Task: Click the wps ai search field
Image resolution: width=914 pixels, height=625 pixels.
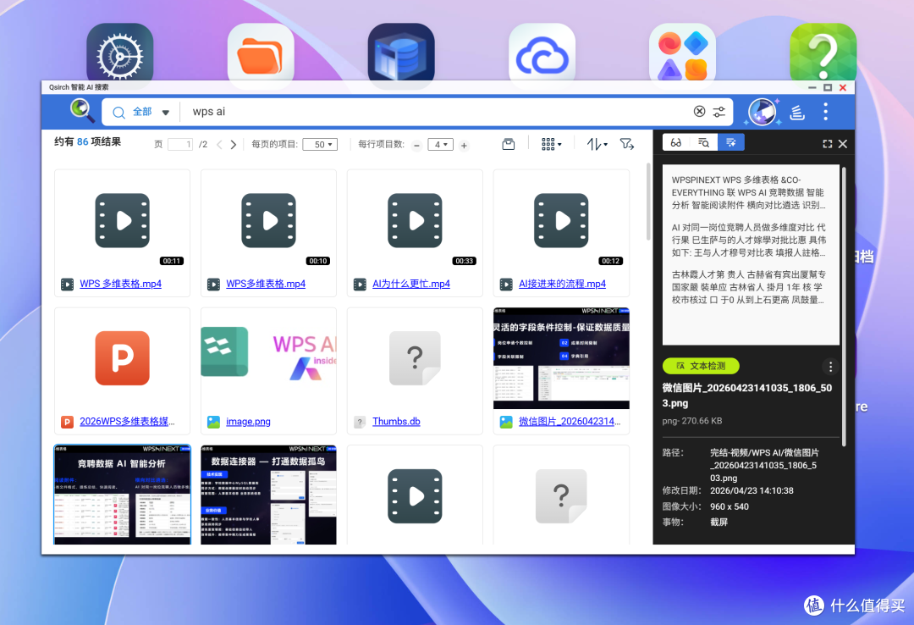Action: coord(438,112)
